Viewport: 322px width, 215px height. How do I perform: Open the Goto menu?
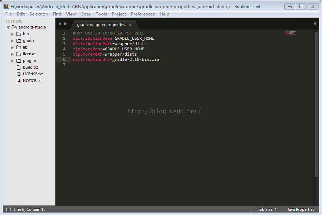click(86, 14)
